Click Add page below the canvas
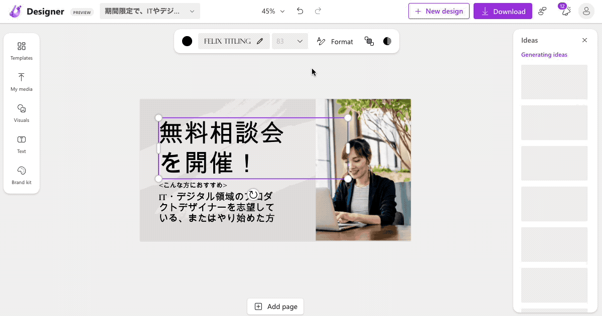Viewport: 602px width, 316px height. coord(275,306)
